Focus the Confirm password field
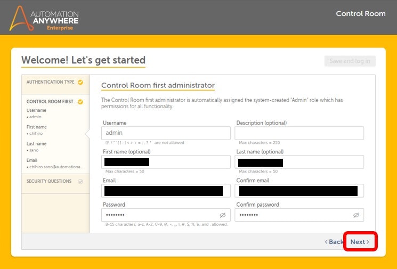Image resolution: width=397 pixels, height=269 pixels. (x=299, y=215)
